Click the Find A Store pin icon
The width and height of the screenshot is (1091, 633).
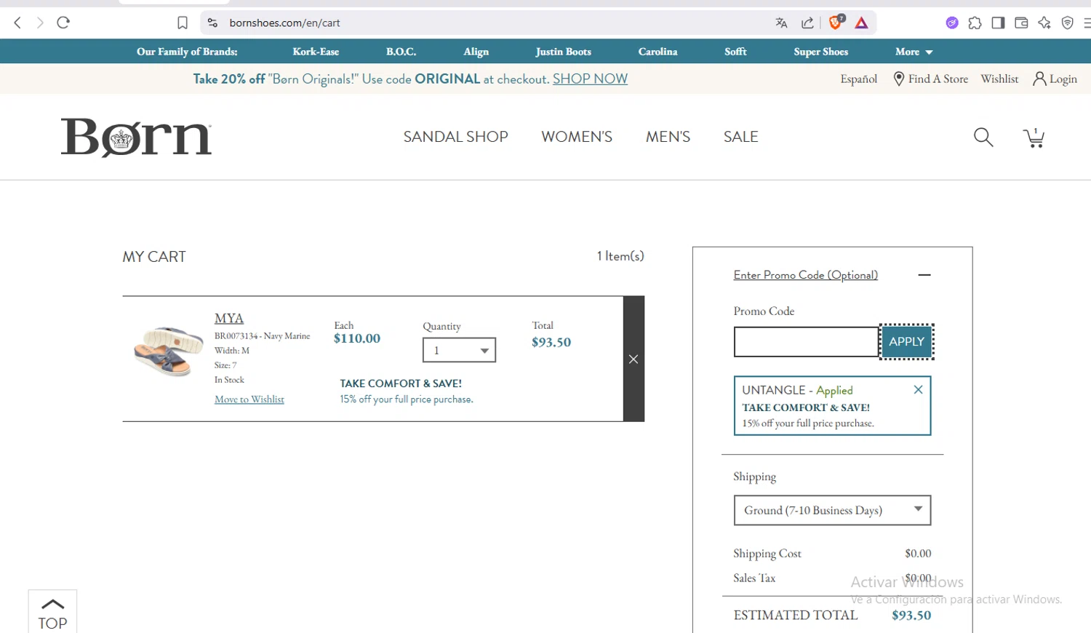(899, 79)
